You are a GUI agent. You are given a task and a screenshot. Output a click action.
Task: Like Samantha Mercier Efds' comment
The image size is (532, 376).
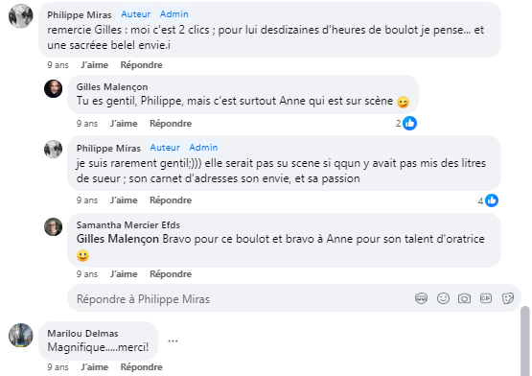(124, 273)
